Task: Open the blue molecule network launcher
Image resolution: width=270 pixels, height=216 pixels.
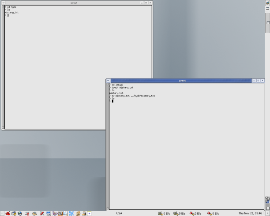Action: 71,213
